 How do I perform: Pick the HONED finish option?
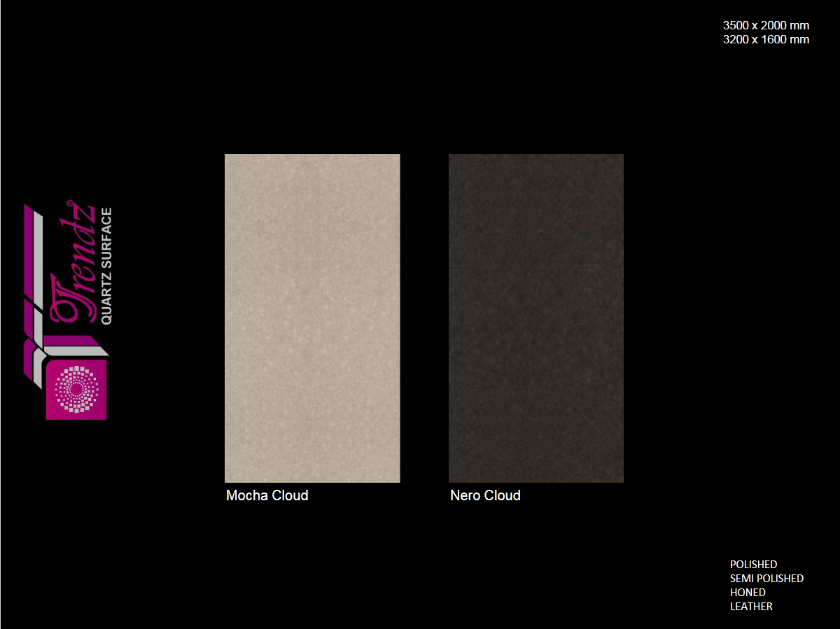click(x=748, y=592)
